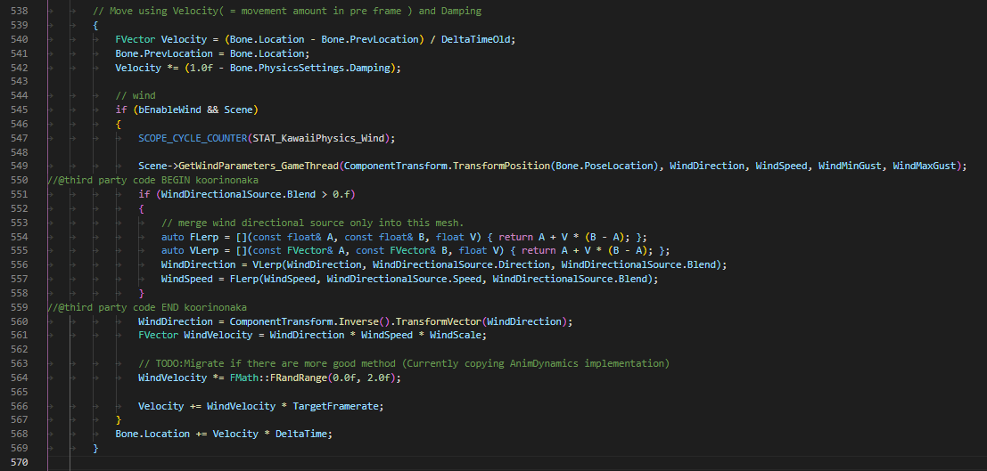Click 'STAT_KawaiiPhysics_Wind' argument
This screenshot has height=471, width=987.
click(x=318, y=138)
